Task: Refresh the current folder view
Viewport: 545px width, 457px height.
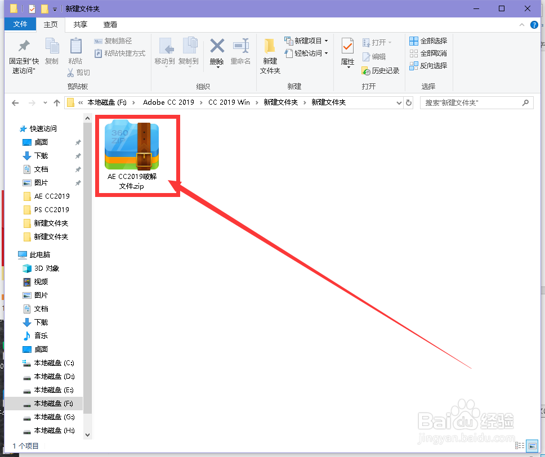Action: click(409, 102)
